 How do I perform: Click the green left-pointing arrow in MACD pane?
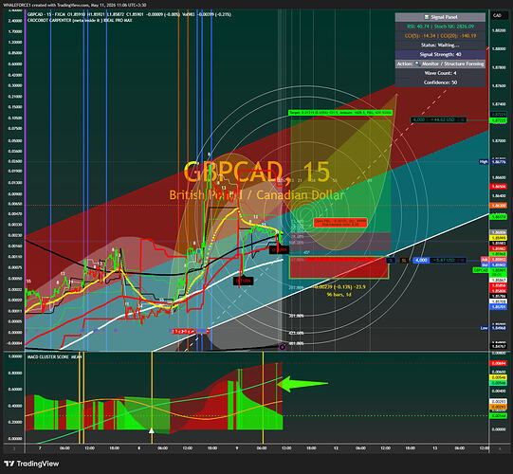pos(302,384)
